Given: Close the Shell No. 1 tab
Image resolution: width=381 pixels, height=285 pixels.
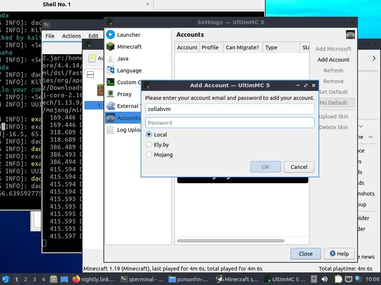Looking at the screenshot, I should pyautogui.click(x=147, y=4).
